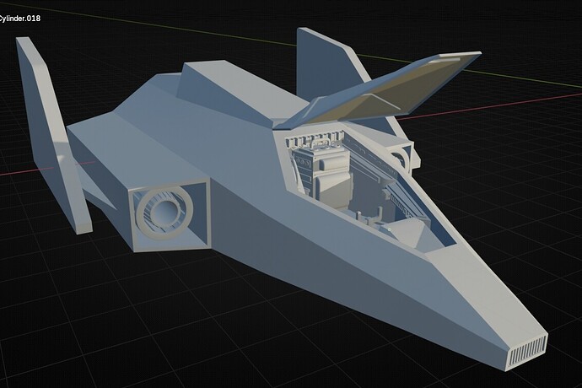Select the raised cockpit canopy mesh
The image size is (582, 388).
pos(377,91)
